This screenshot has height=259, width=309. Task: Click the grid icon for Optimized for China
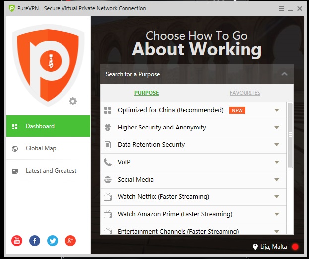coord(108,110)
